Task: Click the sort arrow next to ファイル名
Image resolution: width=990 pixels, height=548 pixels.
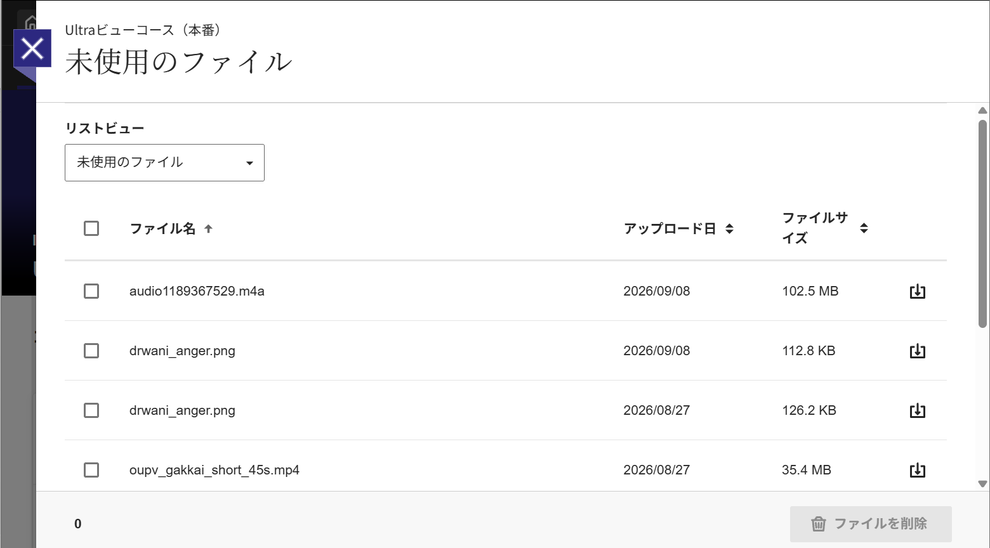Action: click(208, 228)
